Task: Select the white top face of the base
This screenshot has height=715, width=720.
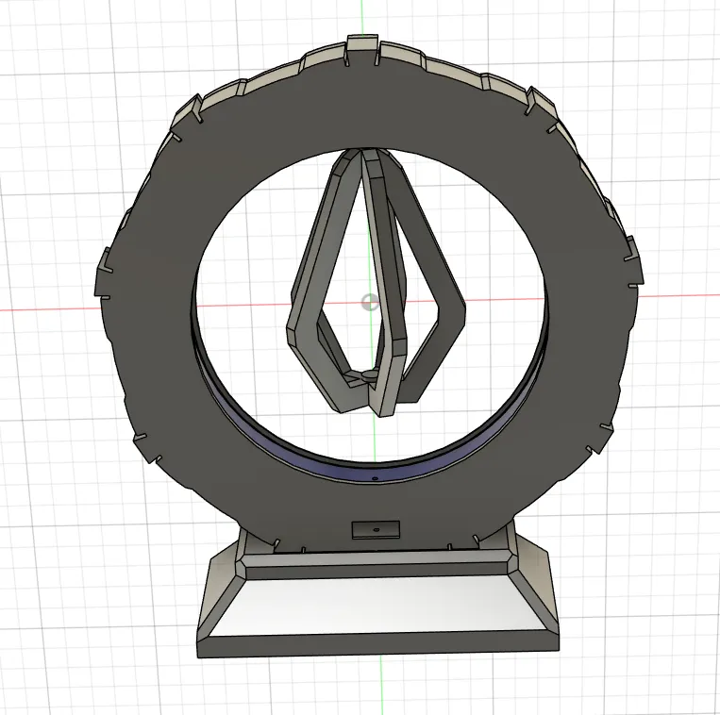Action: (x=376, y=605)
